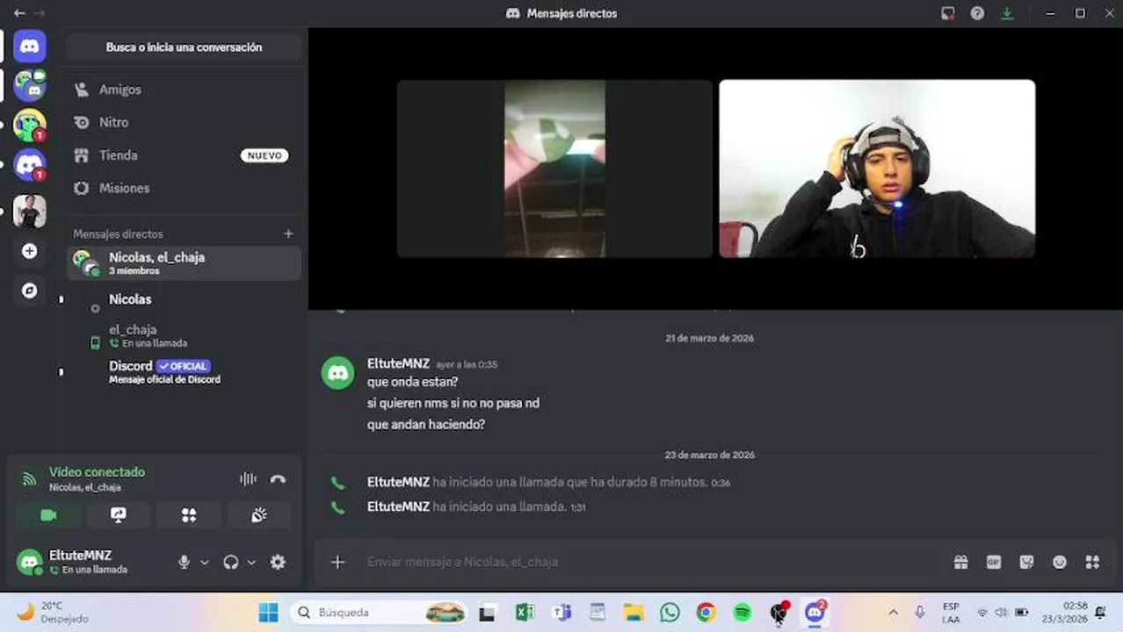Open the server with the person photo avatar
This screenshot has width=1123, height=632.
pyautogui.click(x=30, y=212)
